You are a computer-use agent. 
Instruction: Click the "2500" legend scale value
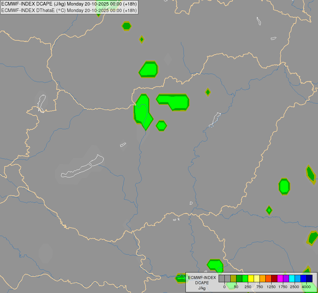click(x=295, y=287)
